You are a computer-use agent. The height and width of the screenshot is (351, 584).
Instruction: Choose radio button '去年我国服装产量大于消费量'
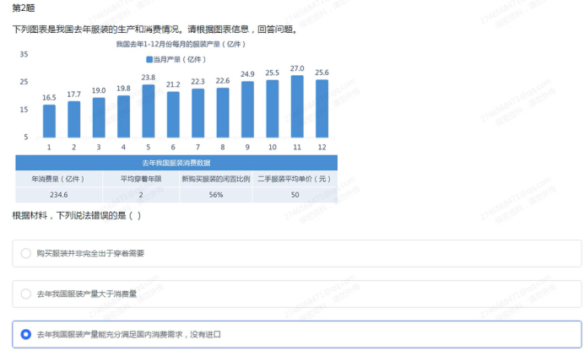[26, 294]
